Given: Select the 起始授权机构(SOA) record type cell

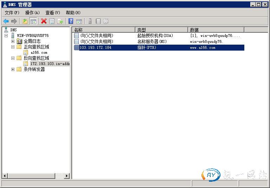Looking at the screenshot, I should click(x=155, y=35).
